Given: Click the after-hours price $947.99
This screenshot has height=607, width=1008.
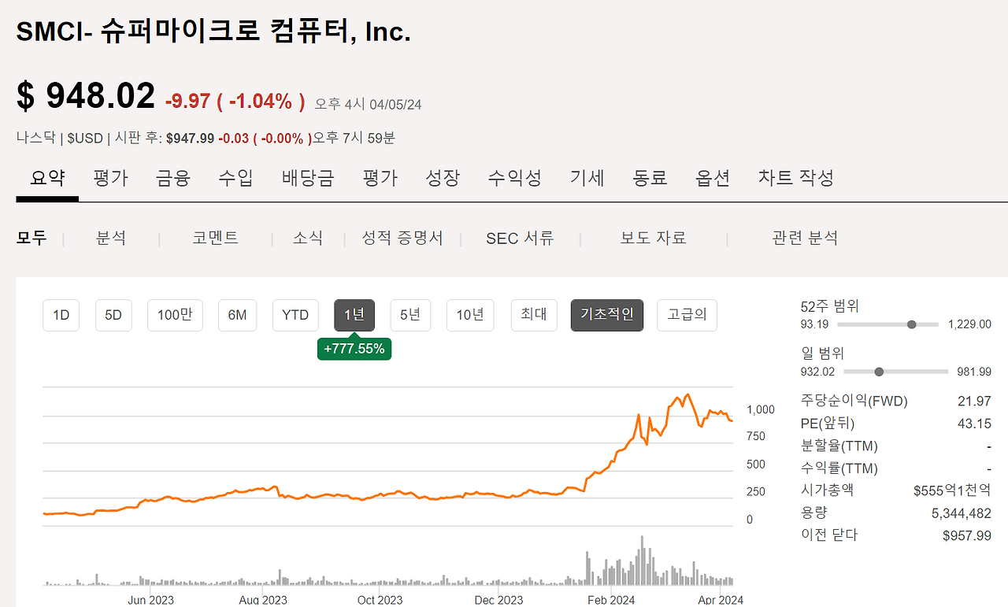Looking at the screenshot, I should point(190,139).
